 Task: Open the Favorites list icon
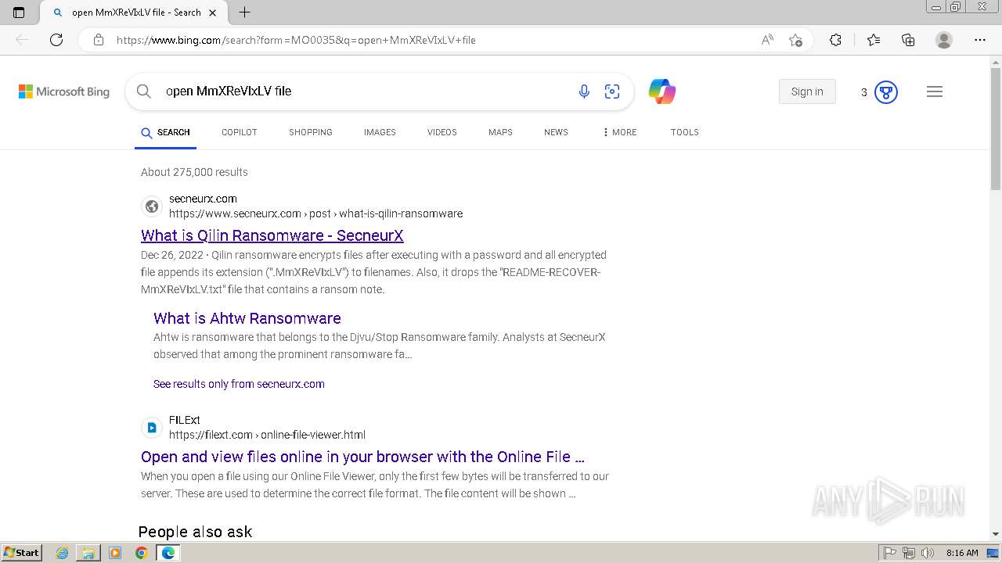click(874, 40)
